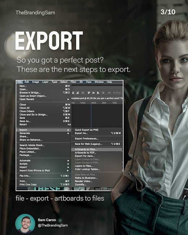Choose Place Embedded...

[43, 149]
